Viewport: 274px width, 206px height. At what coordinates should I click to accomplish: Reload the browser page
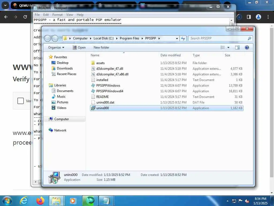(25, 17)
